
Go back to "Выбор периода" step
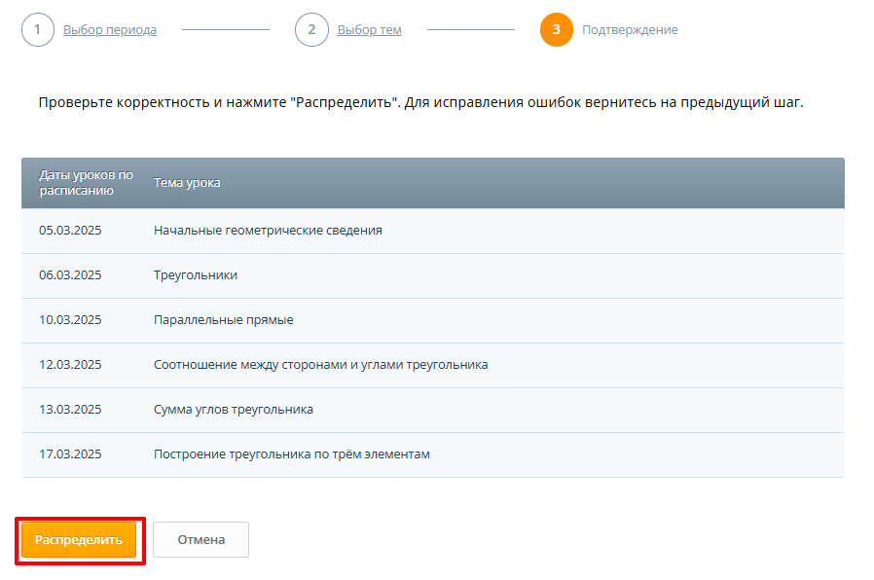click(x=109, y=30)
